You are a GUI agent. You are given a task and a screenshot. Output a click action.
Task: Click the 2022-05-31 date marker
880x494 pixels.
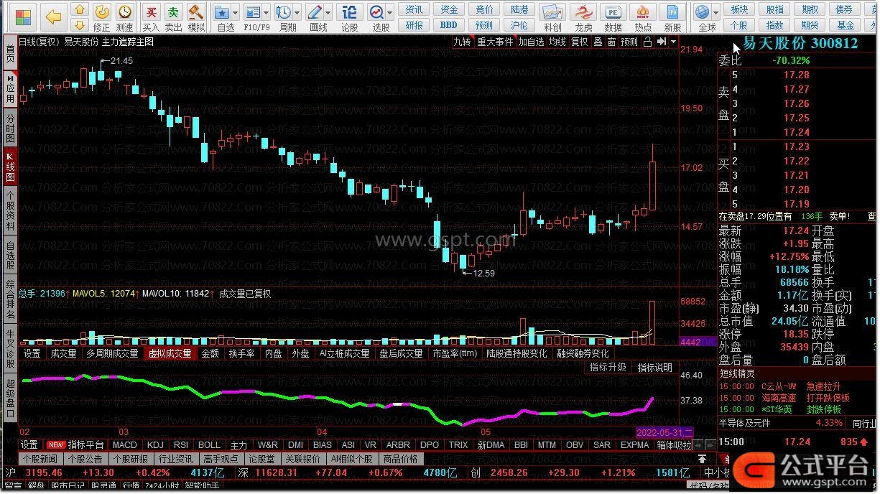664,432
